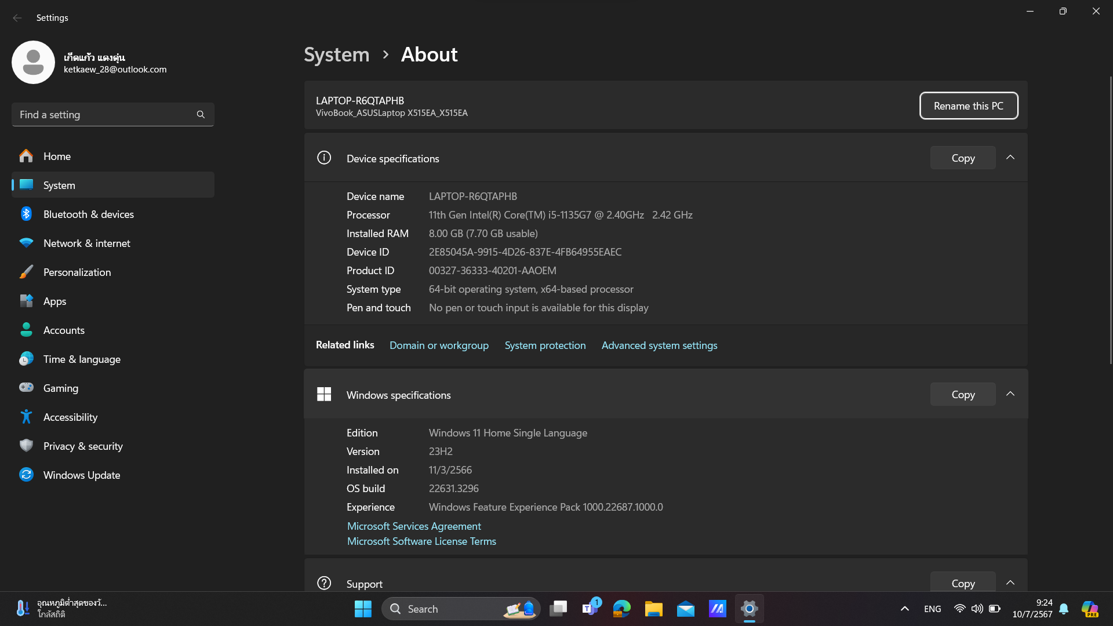Open Wi-Fi, volume and battery quick settings
Screen dimensions: 1113x626
pos(977,609)
